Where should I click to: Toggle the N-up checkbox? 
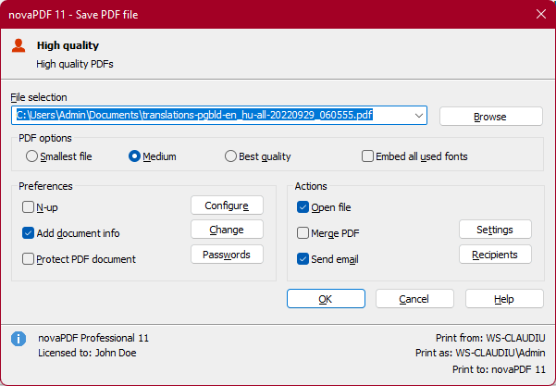tap(29, 207)
